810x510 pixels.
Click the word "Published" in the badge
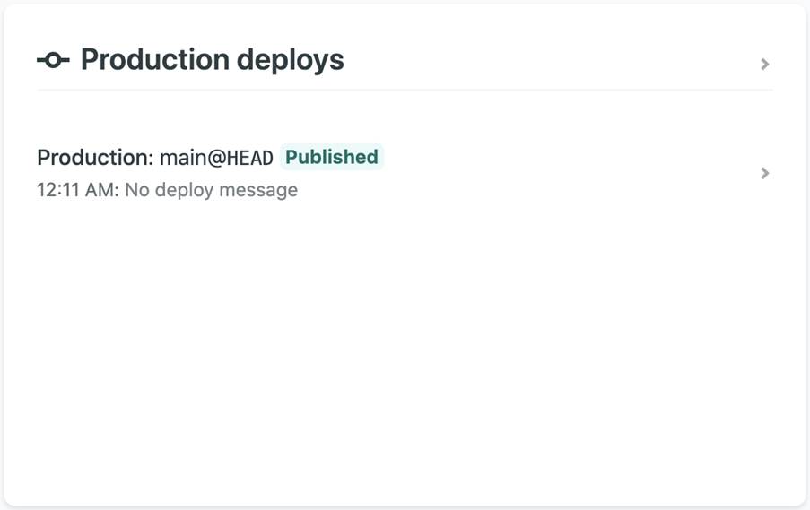(x=331, y=157)
